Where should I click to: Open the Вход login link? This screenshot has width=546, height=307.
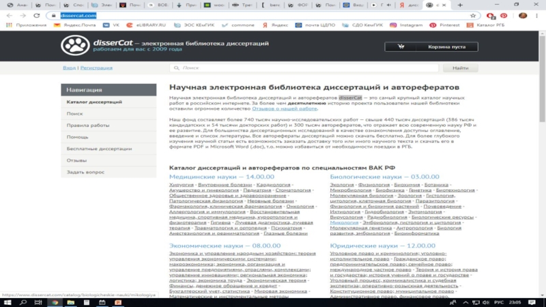click(x=69, y=68)
